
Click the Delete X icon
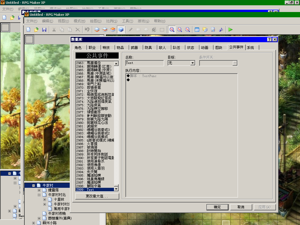[x=77, y=30]
